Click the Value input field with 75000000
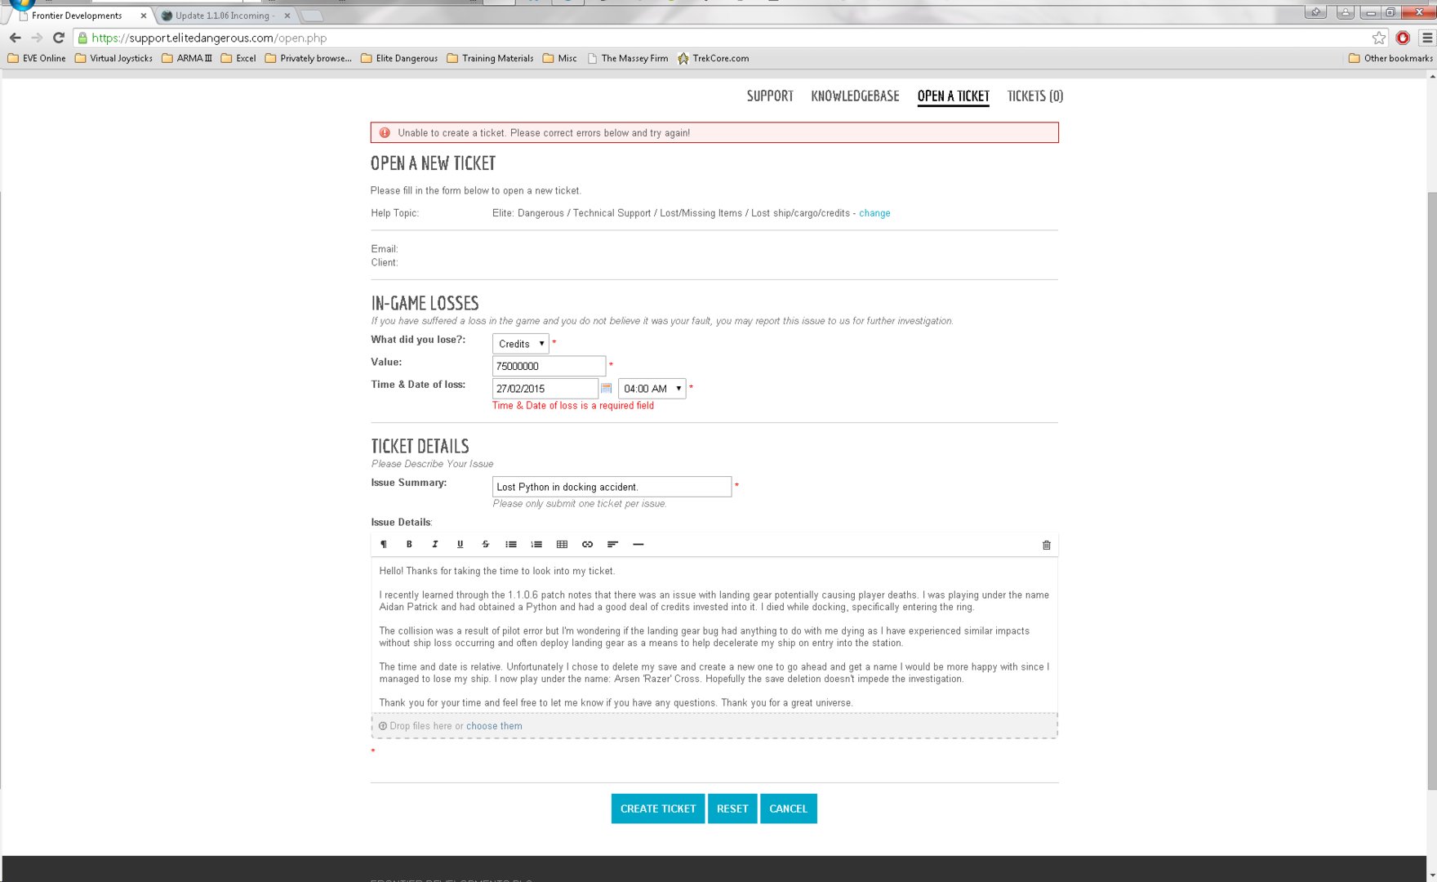The image size is (1437, 882). point(549,366)
